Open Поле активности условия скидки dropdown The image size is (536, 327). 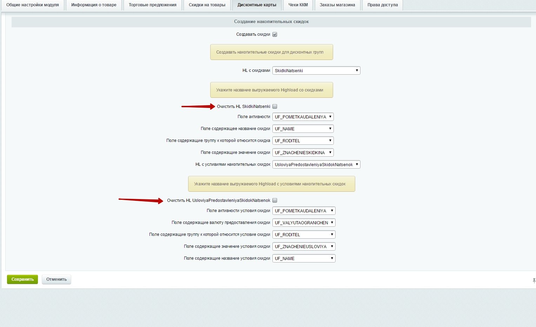click(304, 211)
